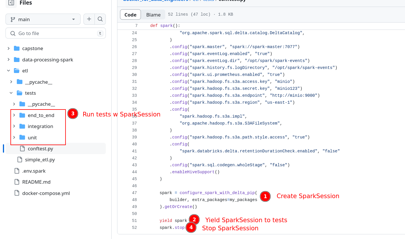Click the capstone folder icon
The width and height of the screenshot is (405, 239).
pos(17,48)
